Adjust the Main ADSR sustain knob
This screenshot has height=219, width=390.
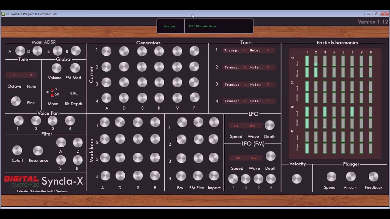pyautogui.click(x=57, y=51)
